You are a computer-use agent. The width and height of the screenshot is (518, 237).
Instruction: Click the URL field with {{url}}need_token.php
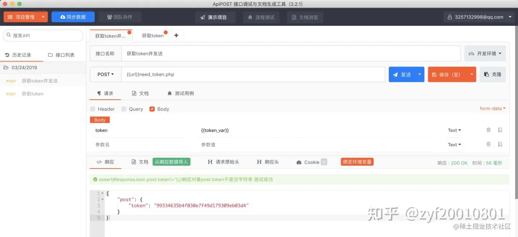tap(253, 75)
